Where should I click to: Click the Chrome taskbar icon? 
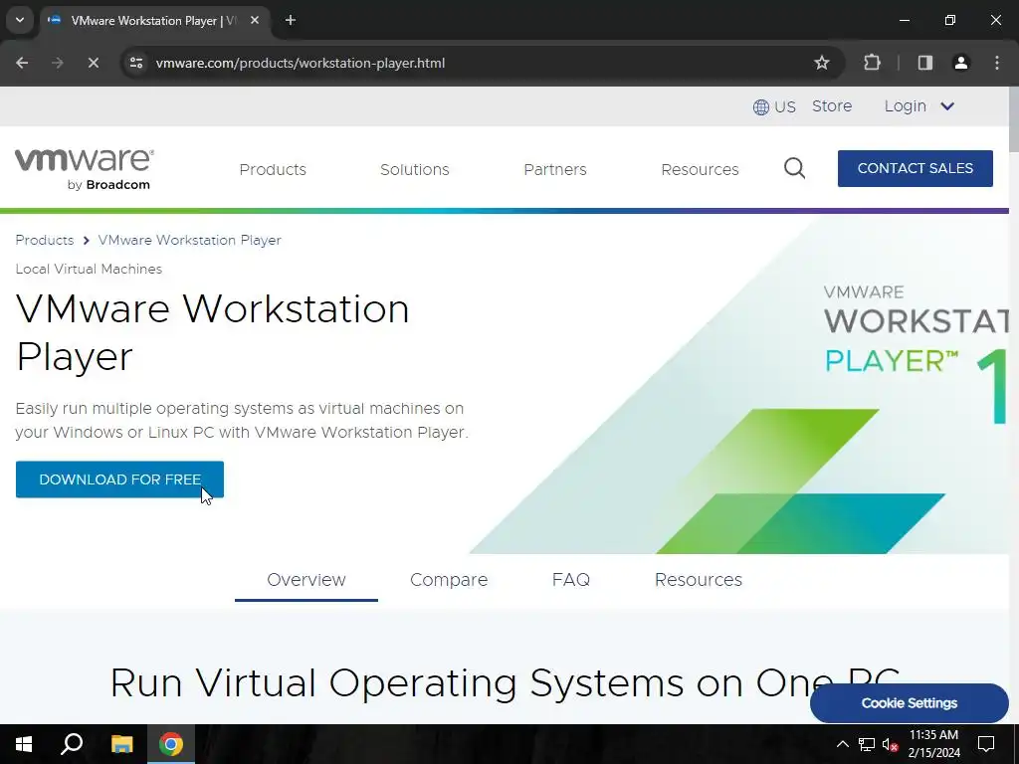click(x=171, y=744)
